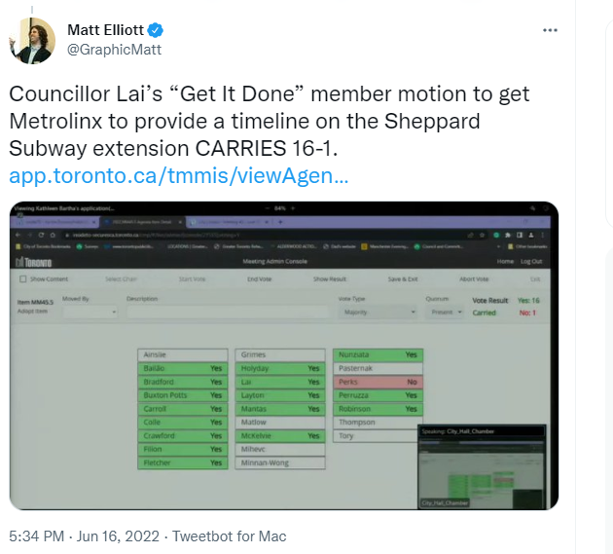613x554 pixels.
Task: Click the @GraphicMatt handle
Action: (x=115, y=50)
